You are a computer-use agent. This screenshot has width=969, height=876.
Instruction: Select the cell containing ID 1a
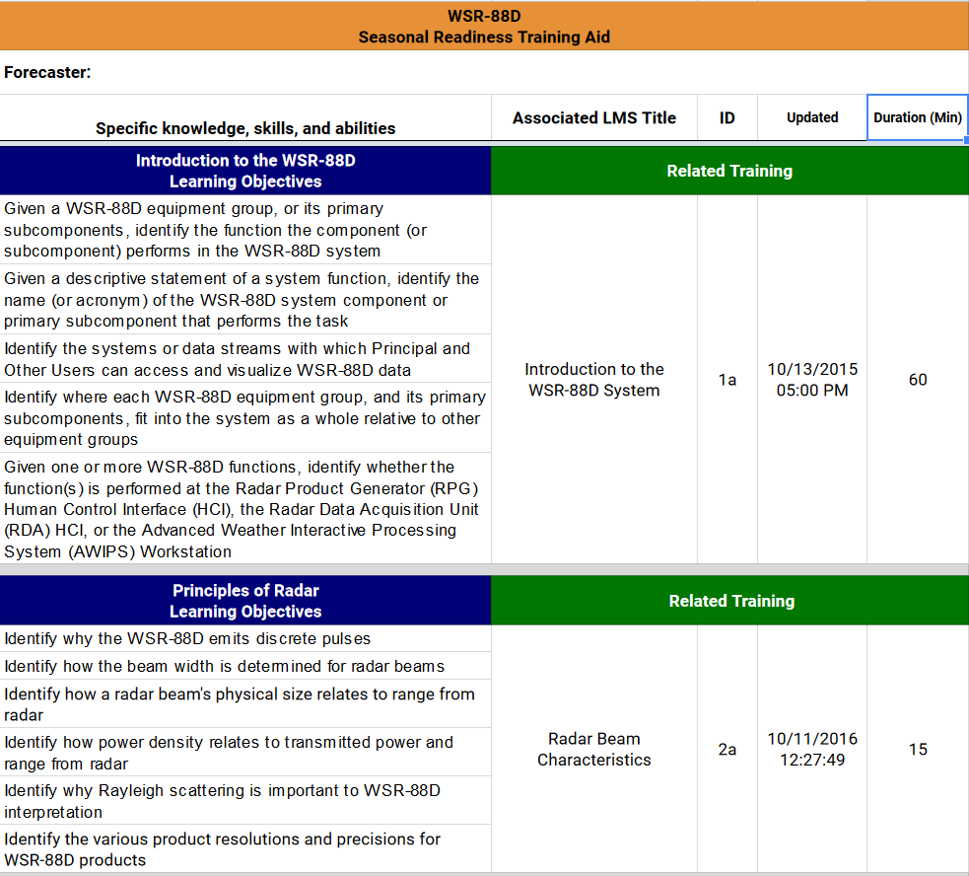[x=727, y=380]
